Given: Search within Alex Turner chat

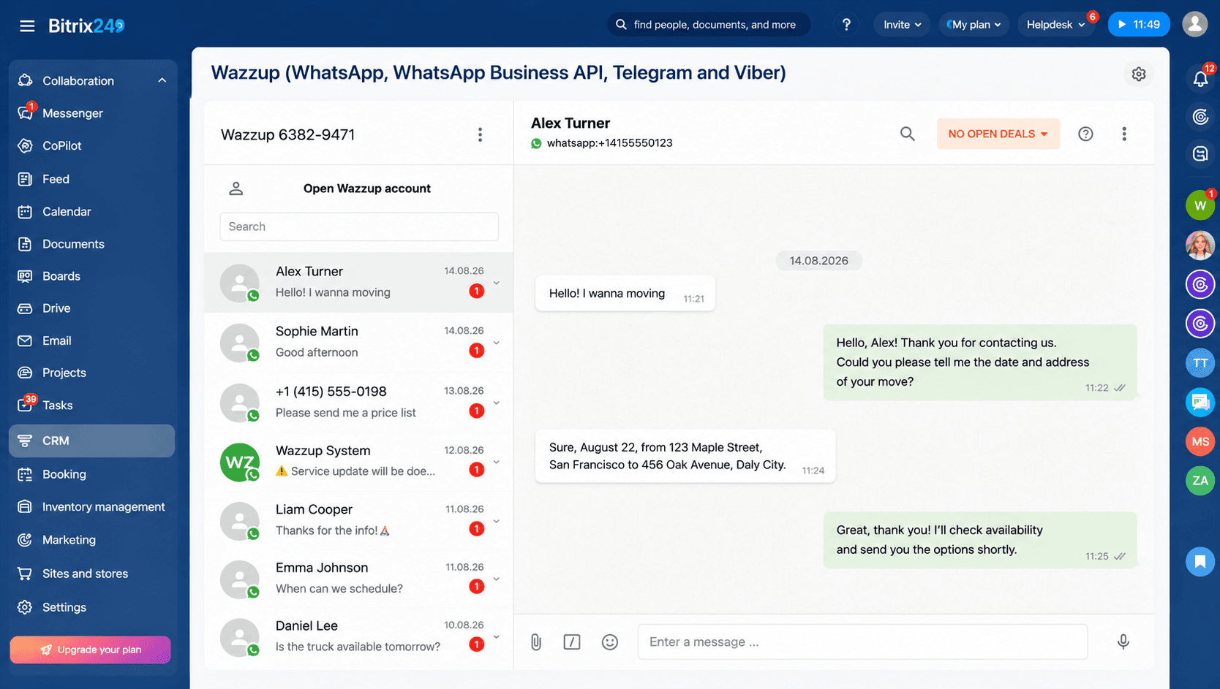Looking at the screenshot, I should 907,134.
